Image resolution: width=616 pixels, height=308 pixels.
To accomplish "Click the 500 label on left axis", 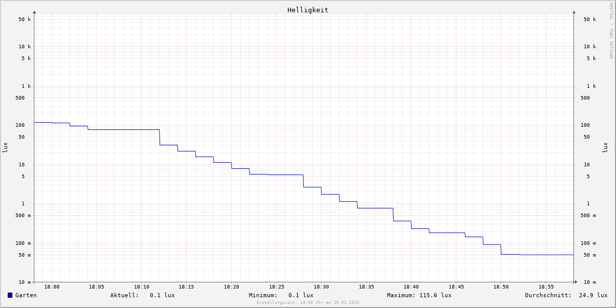I will 20,98.
